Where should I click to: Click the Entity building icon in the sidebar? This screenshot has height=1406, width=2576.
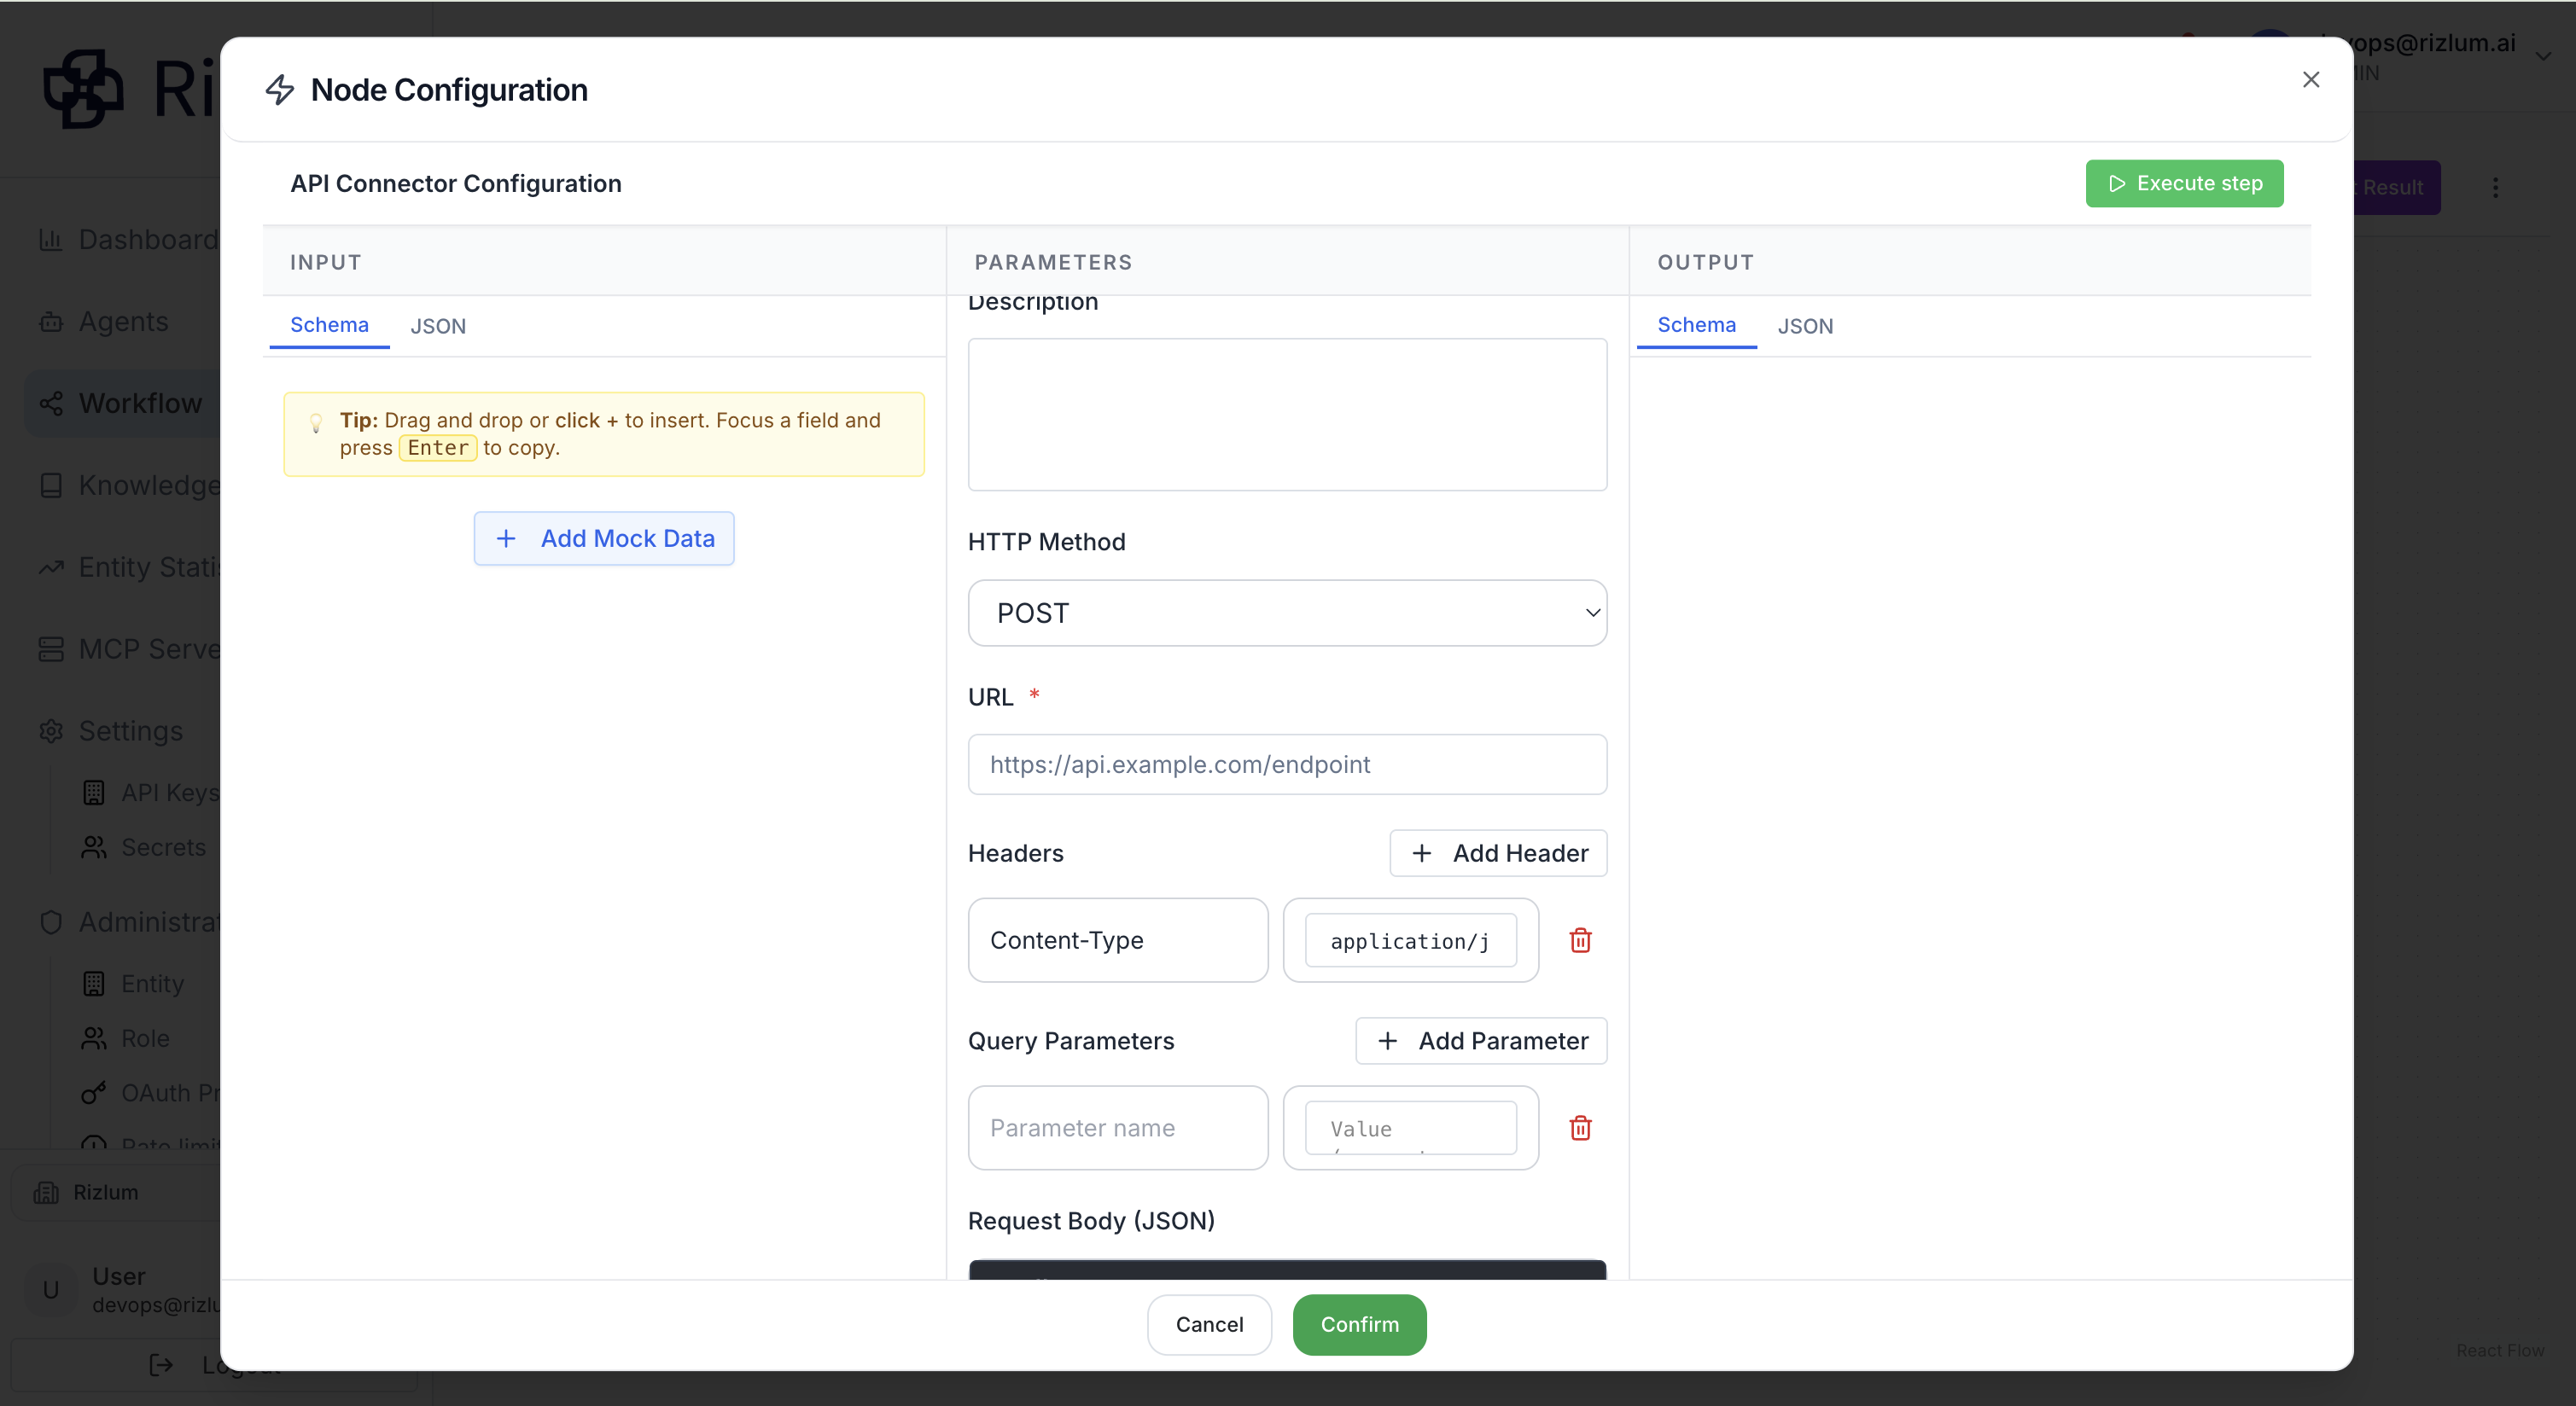click(94, 985)
